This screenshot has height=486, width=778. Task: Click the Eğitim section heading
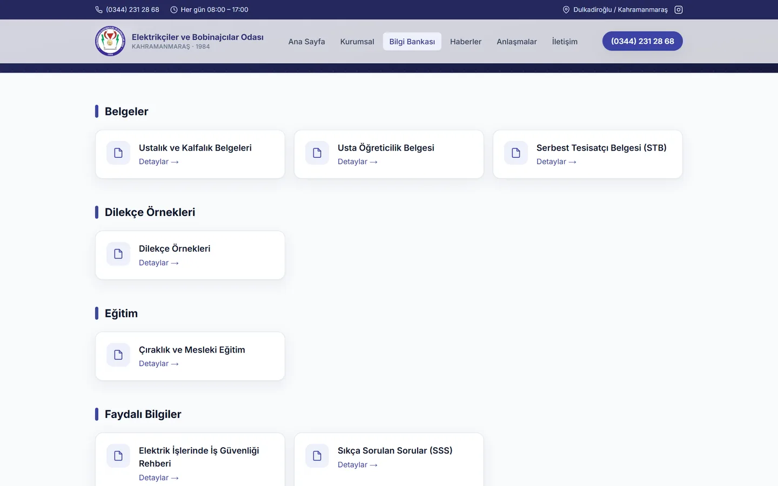tap(121, 313)
